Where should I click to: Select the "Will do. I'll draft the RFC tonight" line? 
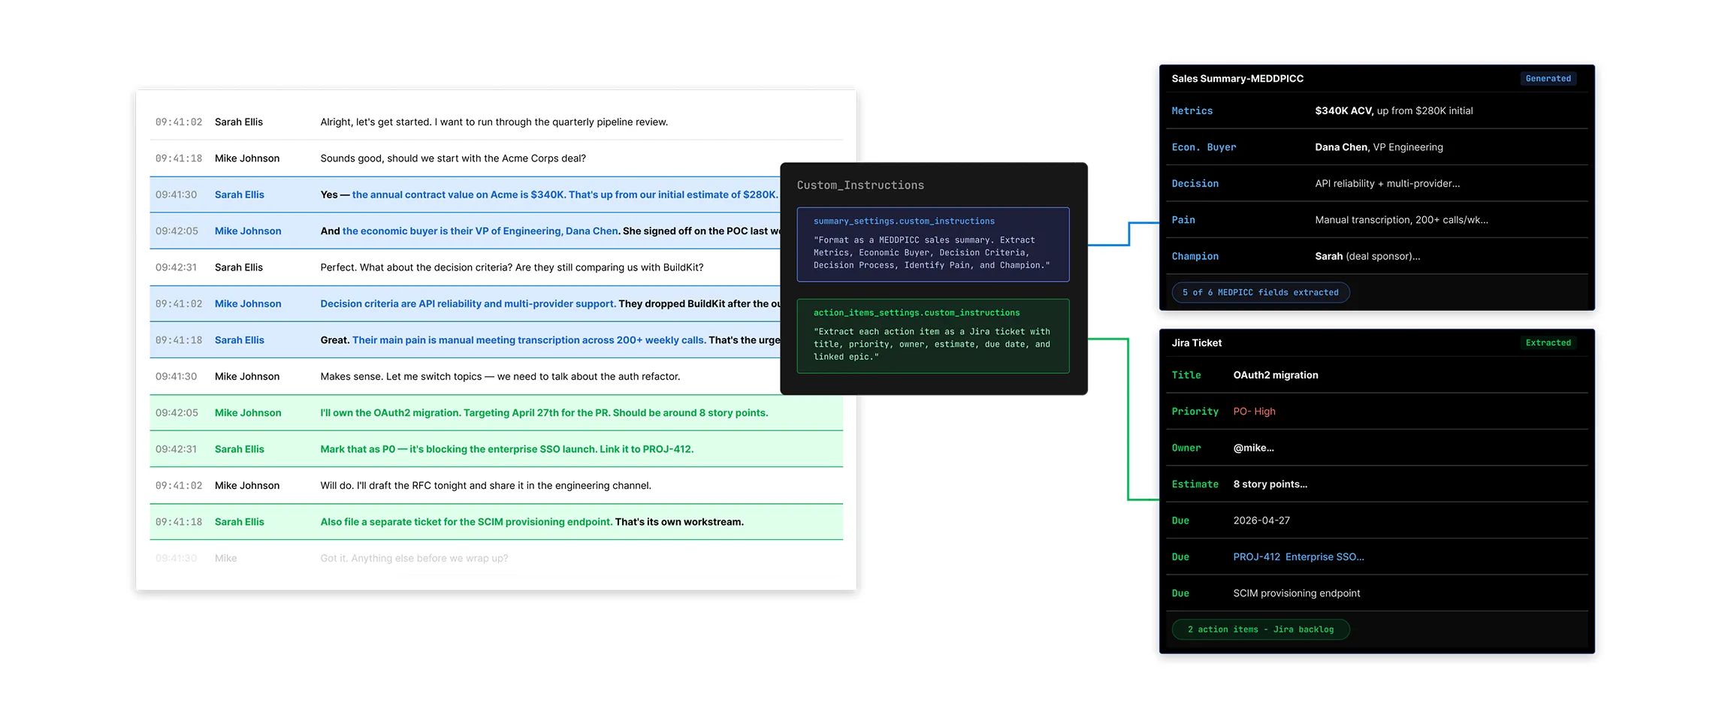tap(485, 486)
